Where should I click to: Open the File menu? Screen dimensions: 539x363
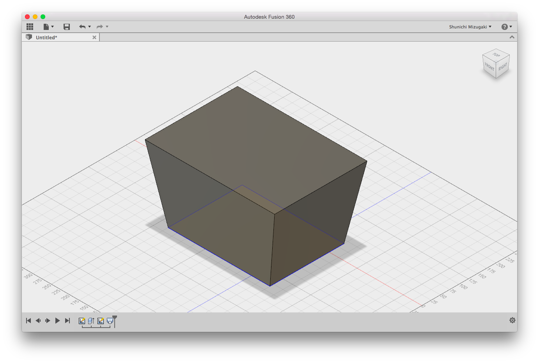48,26
